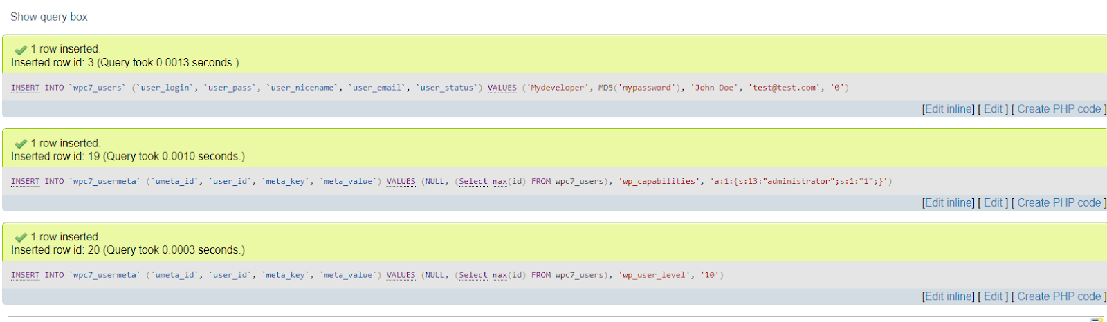The width and height of the screenshot is (1107, 322).
Task: Click `wpc7_usermeta` table name in wp_user_level query
Action: click(x=104, y=275)
